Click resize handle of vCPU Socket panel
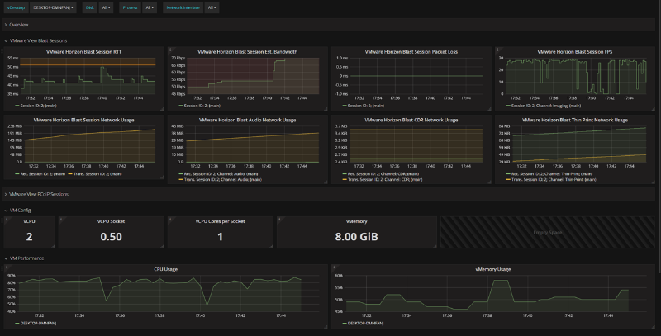This screenshot has height=336, width=661. [162, 246]
